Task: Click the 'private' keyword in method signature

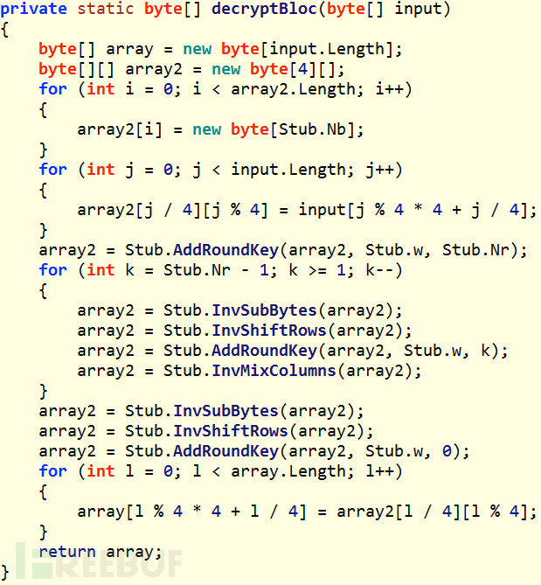Action: pos(33,9)
